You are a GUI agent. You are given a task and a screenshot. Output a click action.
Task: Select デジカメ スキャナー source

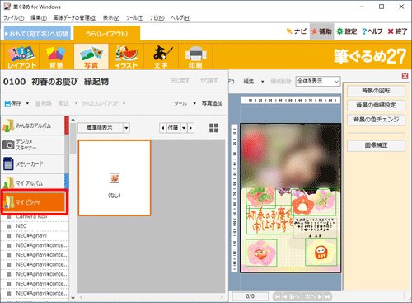(x=33, y=144)
